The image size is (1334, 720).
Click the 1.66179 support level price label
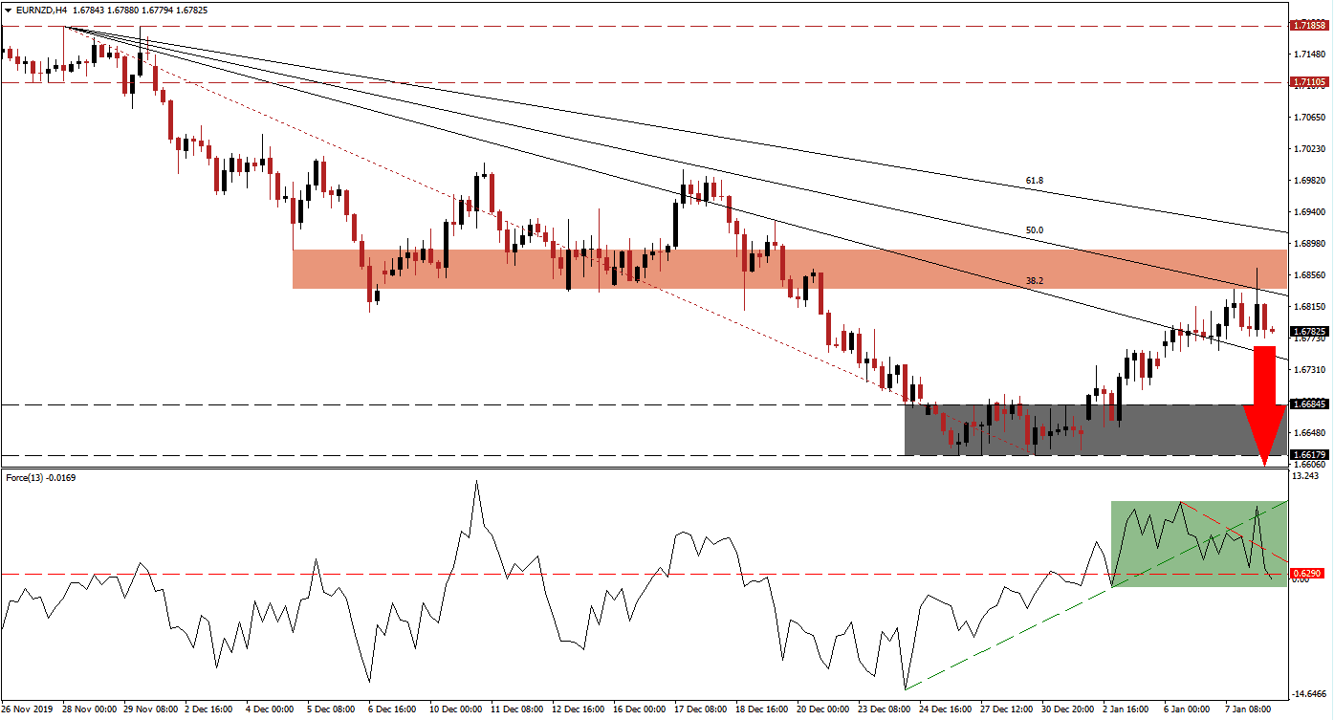(1308, 455)
